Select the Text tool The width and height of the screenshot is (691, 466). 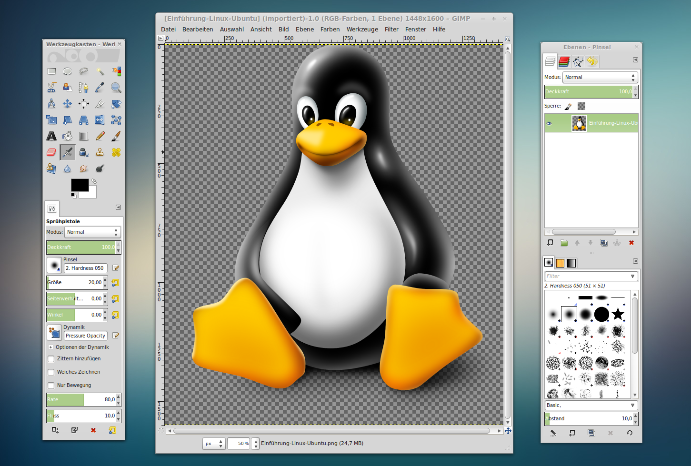[x=51, y=136]
